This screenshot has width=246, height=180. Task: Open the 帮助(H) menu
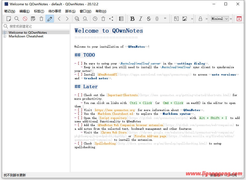click(x=101, y=11)
